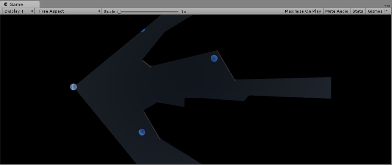The height and width of the screenshot is (165, 392).
Task: Click the blue sphere near the upper right corner
Action: [x=214, y=58]
